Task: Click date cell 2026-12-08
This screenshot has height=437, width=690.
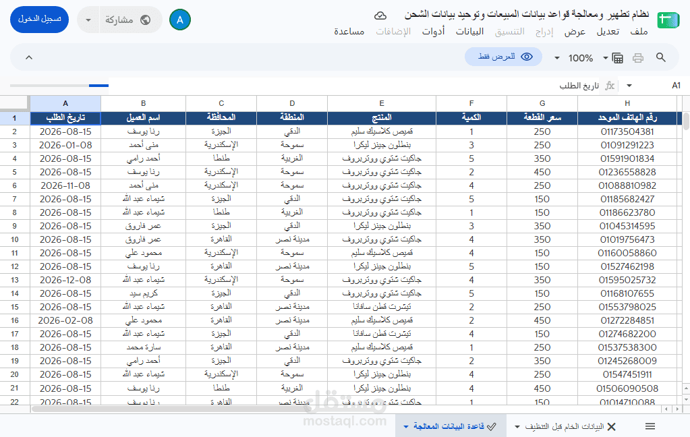Action: click(65, 280)
